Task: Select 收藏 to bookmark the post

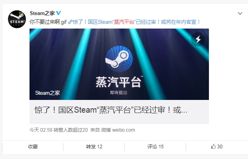Action: [x=33, y=147]
